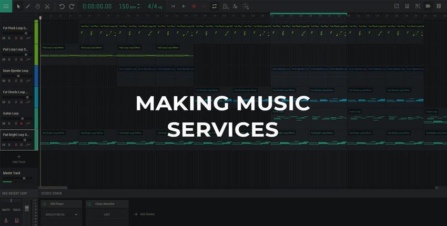Select the Guitar Loop track name

[x=11, y=114]
